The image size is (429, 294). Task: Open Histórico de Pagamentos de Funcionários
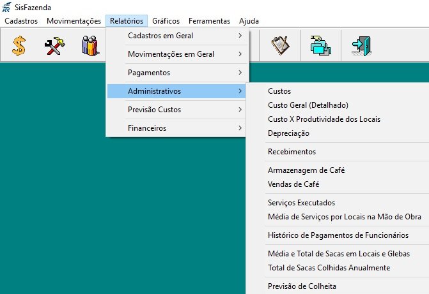tap(338, 235)
